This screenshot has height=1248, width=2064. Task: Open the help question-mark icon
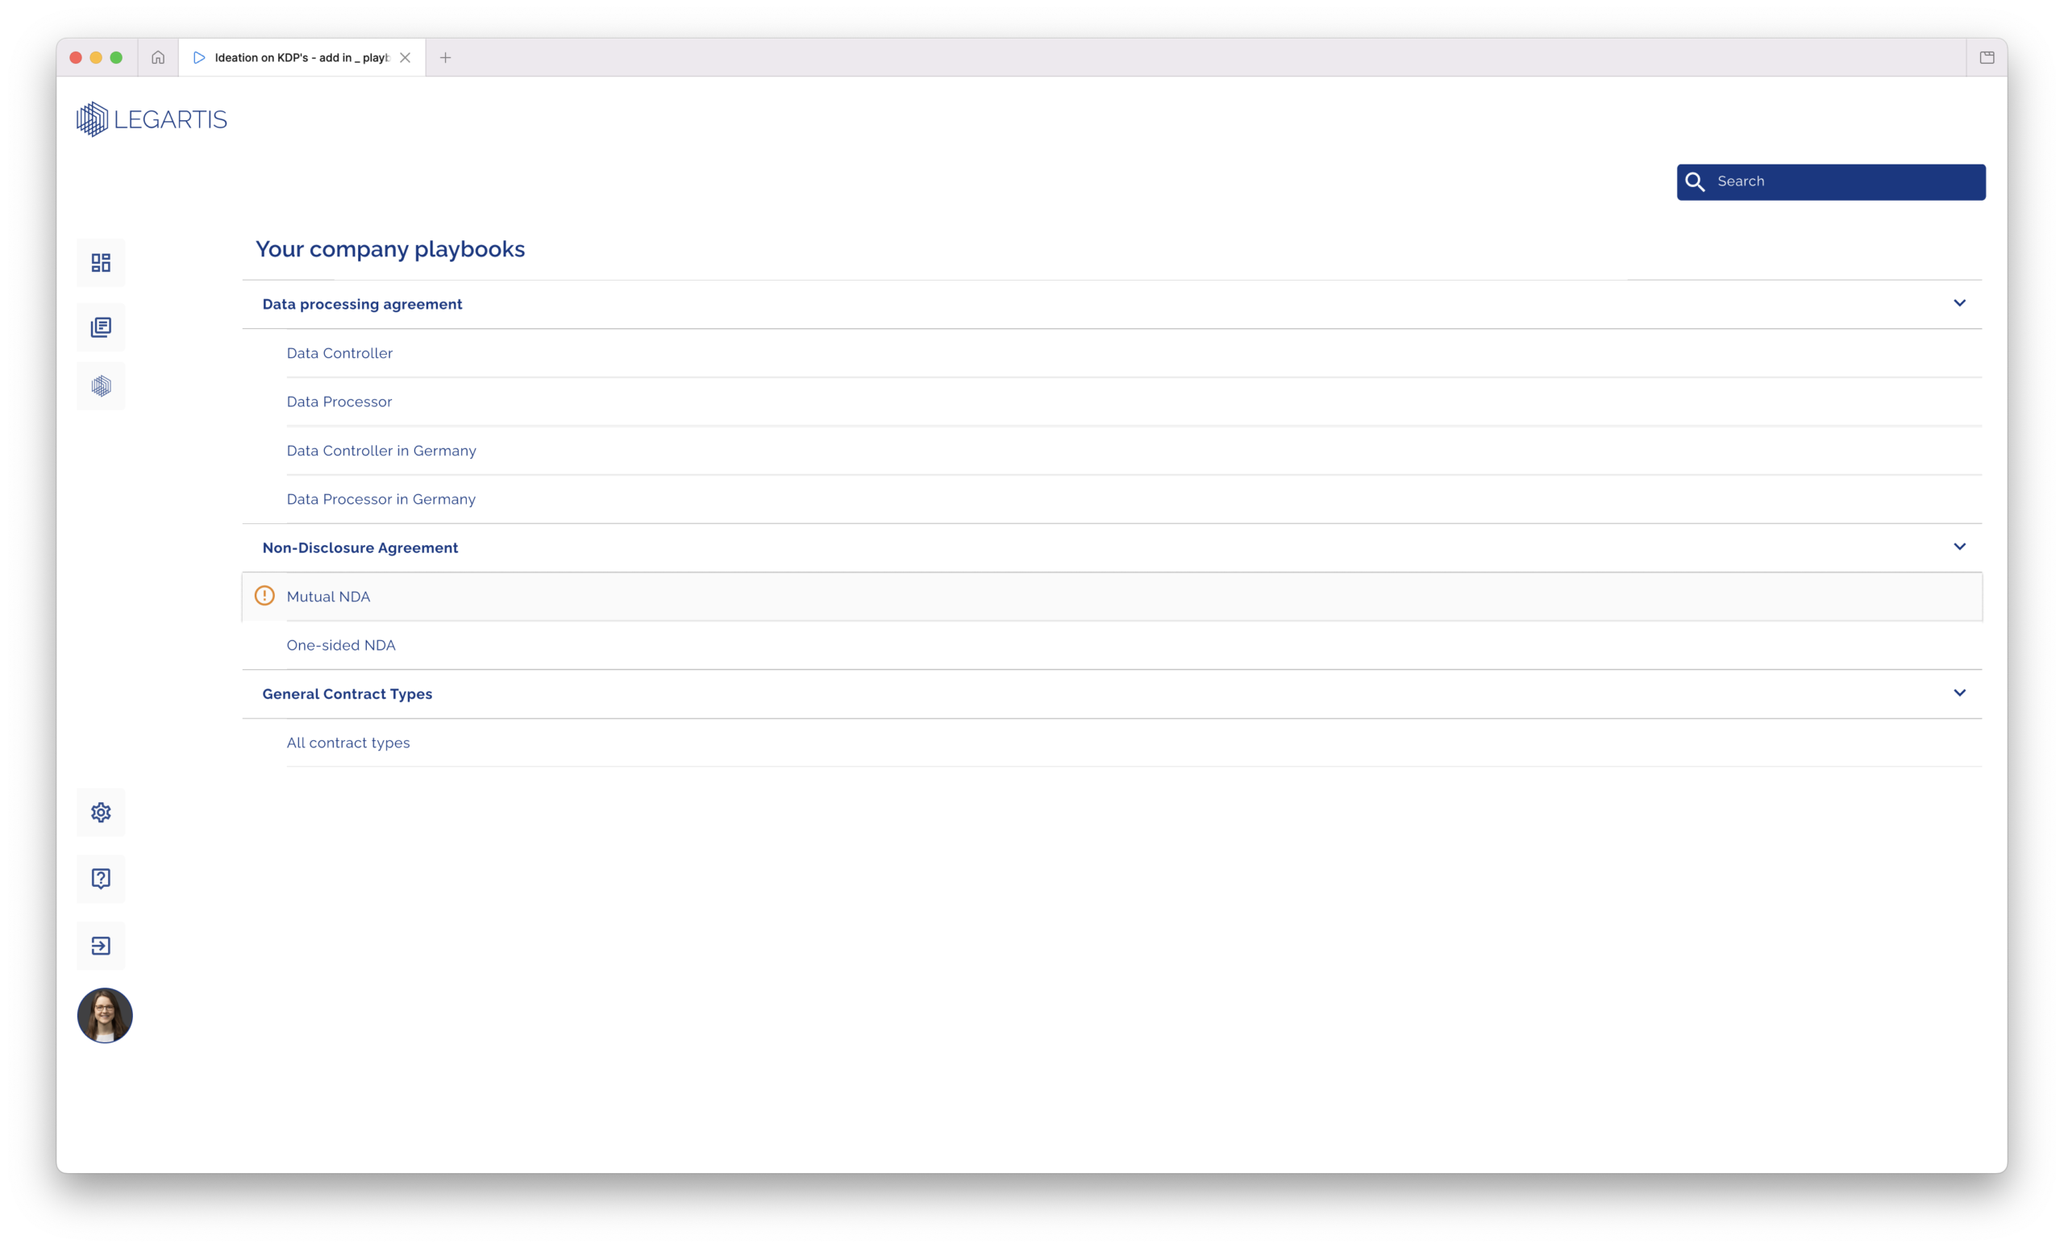tap(101, 879)
